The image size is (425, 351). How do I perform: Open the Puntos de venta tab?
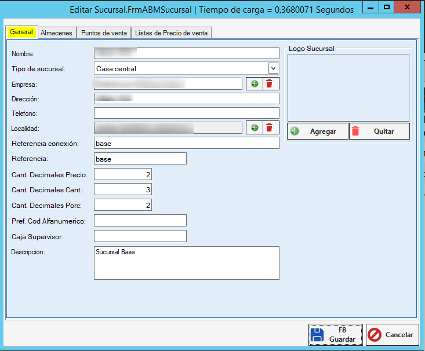click(104, 33)
